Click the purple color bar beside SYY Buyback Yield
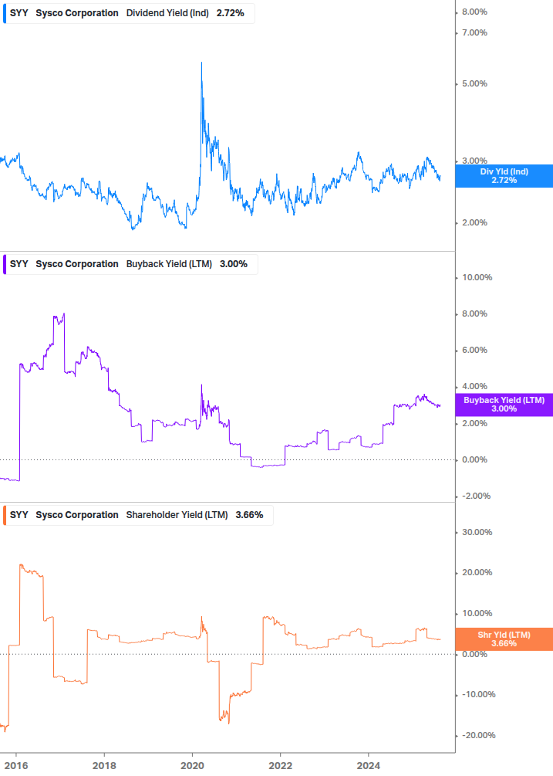This screenshot has width=553, height=776. (5, 264)
